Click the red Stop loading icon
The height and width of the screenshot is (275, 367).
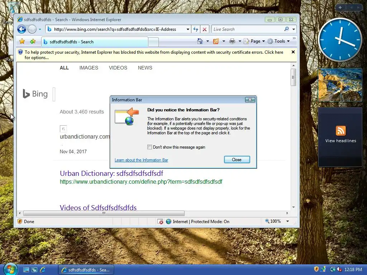pyautogui.click(x=204, y=29)
